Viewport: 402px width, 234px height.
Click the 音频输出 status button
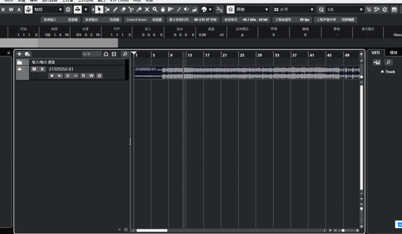click(x=102, y=20)
